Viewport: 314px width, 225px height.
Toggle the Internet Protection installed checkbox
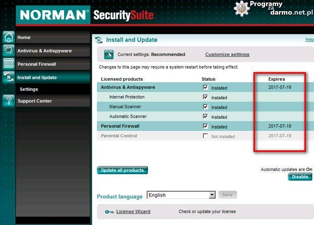[x=205, y=97]
